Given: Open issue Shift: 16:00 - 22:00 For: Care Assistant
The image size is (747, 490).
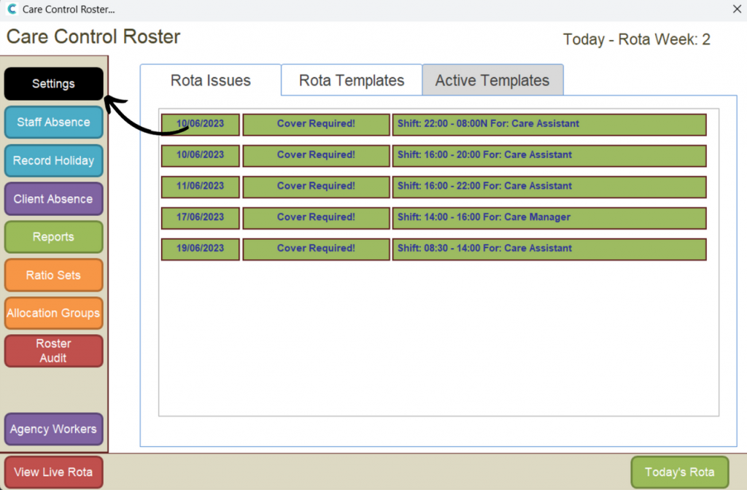Looking at the screenshot, I should pyautogui.click(x=549, y=187).
